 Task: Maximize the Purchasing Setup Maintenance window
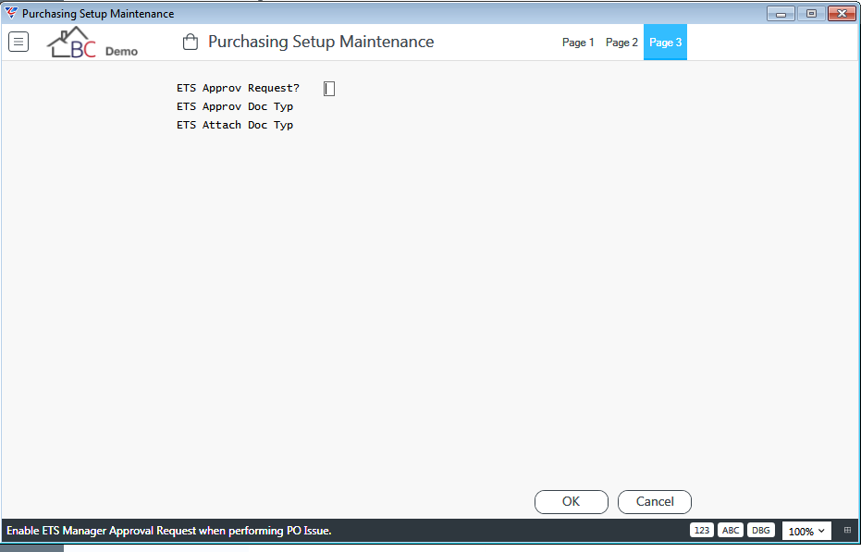click(x=811, y=14)
